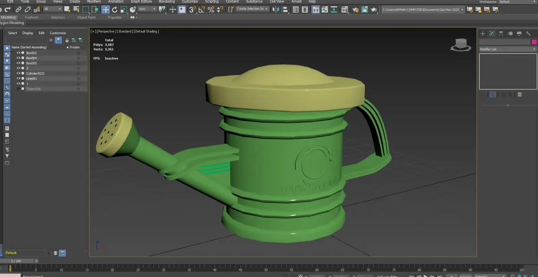
Task: Open the Rendering menu
Action: pyautogui.click(x=167, y=2)
